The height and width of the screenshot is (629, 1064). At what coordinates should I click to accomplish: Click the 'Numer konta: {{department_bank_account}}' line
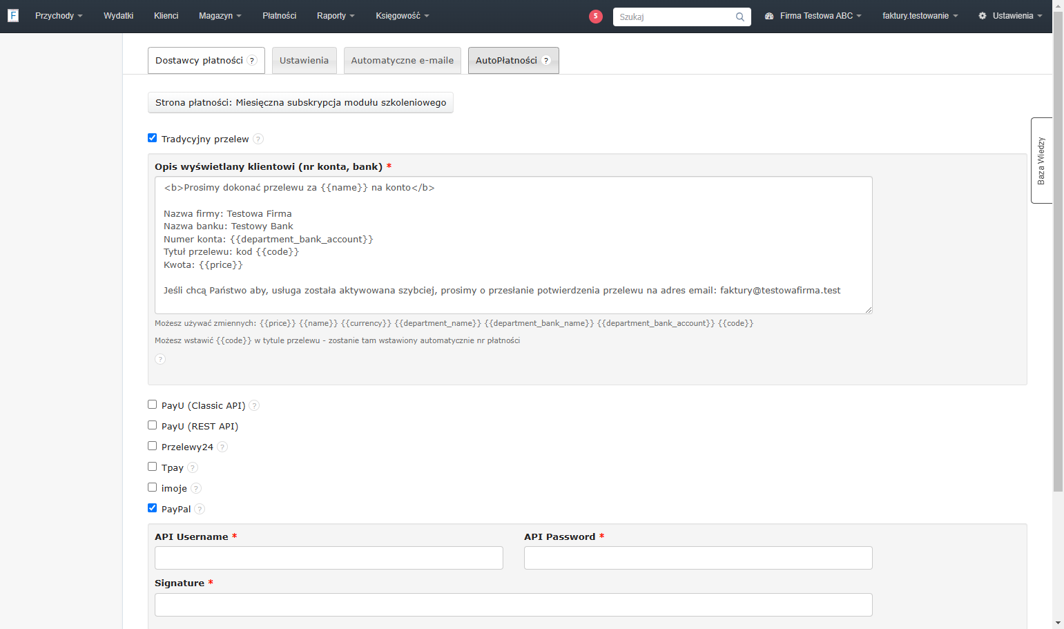tap(269, 239)
